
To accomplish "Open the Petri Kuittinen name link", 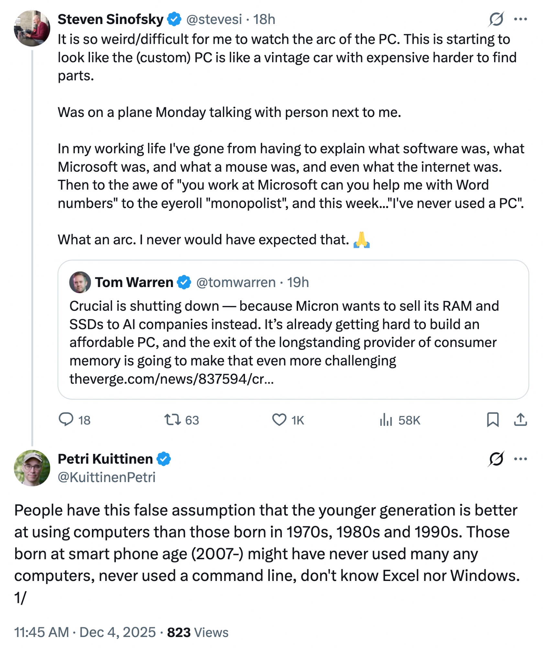I will click(x=105, y=459).
